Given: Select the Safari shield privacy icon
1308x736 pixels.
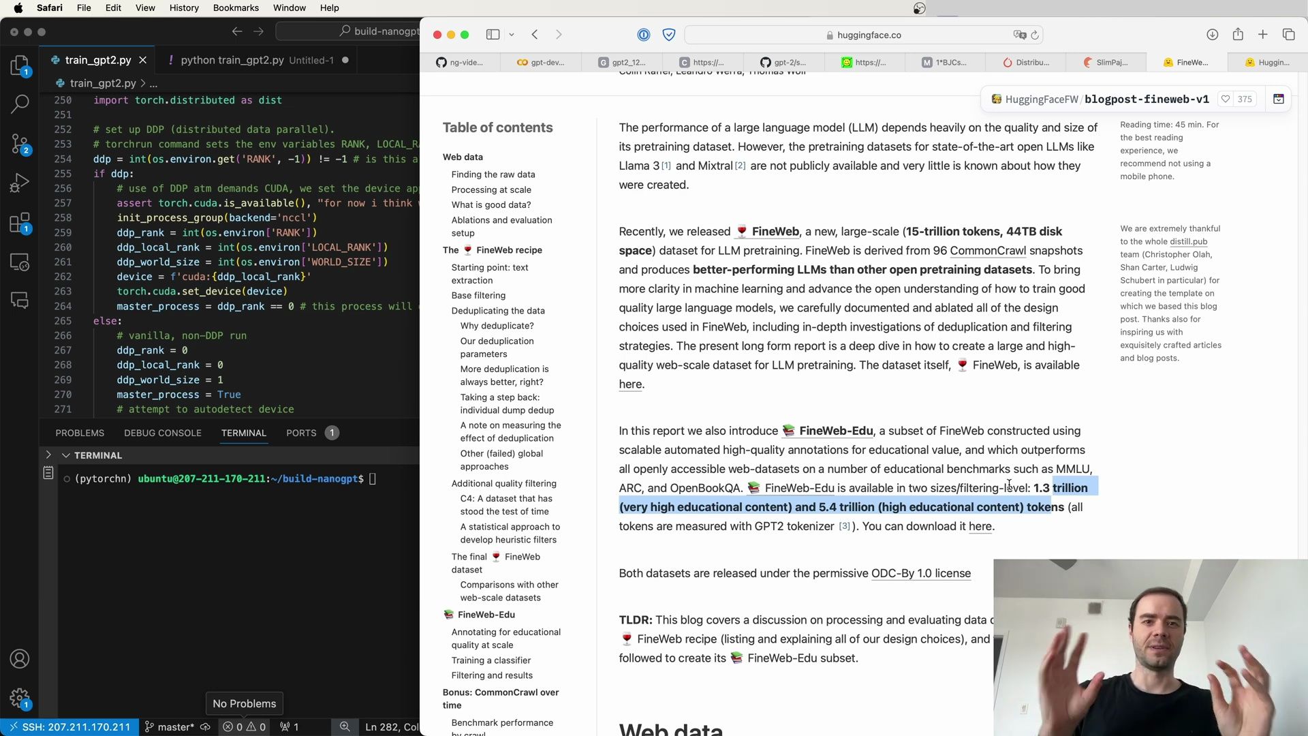Looking at the screenshot, I should 669,35.
